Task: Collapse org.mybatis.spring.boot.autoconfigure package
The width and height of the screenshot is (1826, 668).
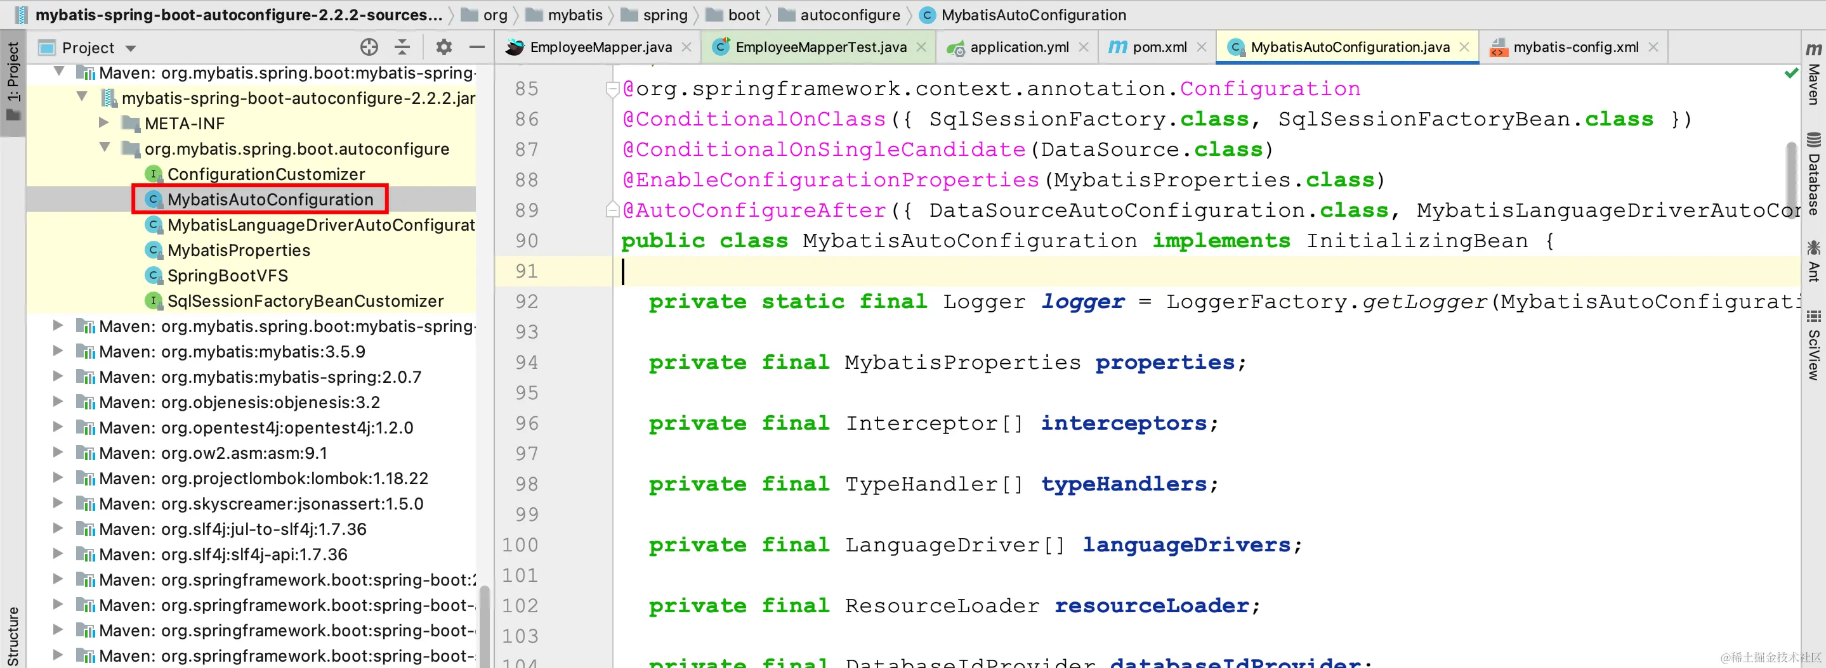Action: click(105, 147)
